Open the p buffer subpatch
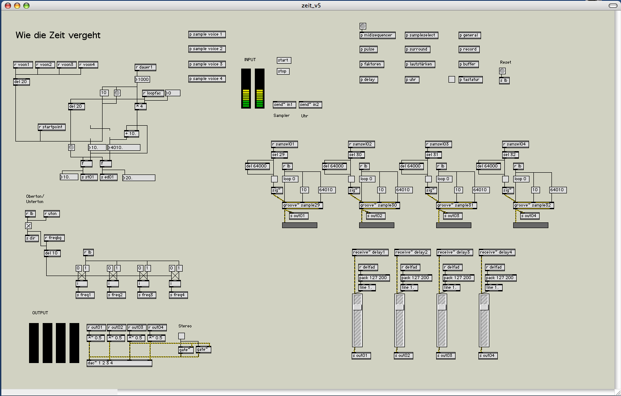Screen dimensions: 621x396 [468, 64]
